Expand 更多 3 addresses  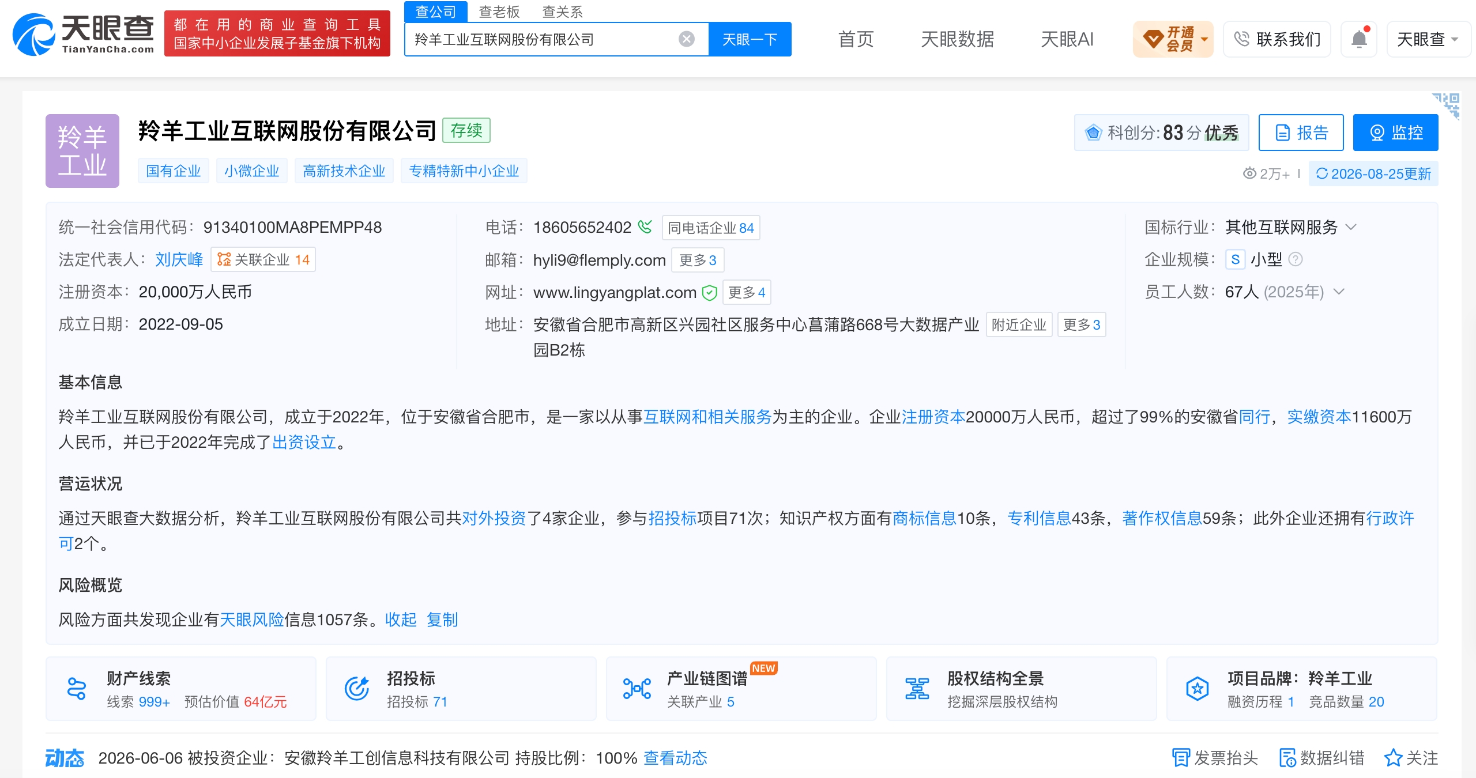(x=1082, y=324)
